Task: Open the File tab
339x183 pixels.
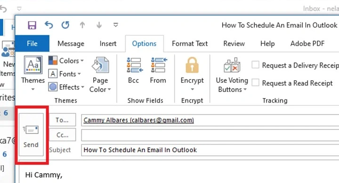Action: (32, 44)
